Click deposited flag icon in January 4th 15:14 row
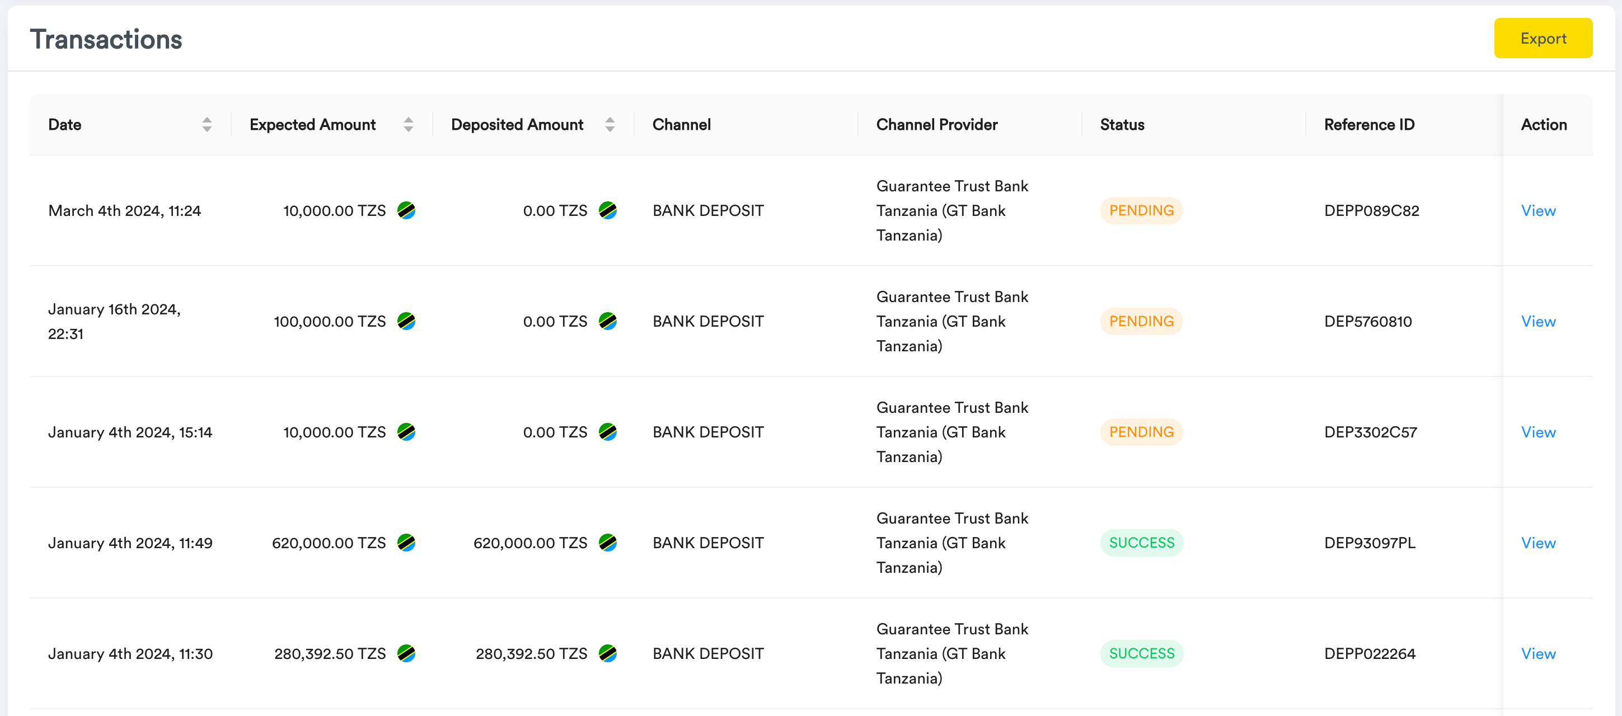 (x=608, y=432)
